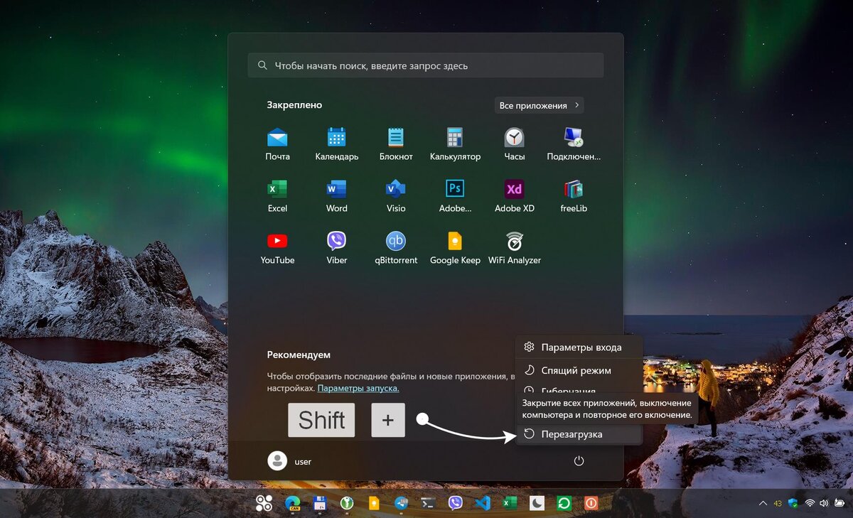The image size is (853, 518).
Task: Click the Закреплено heading text
Action: tap(294, 104)
